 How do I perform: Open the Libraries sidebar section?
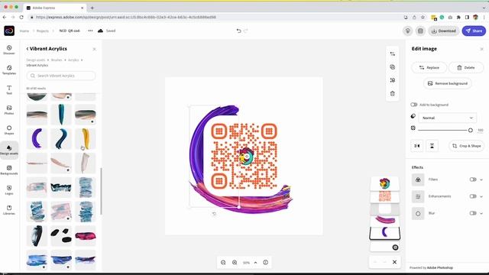tap(9, 210)
